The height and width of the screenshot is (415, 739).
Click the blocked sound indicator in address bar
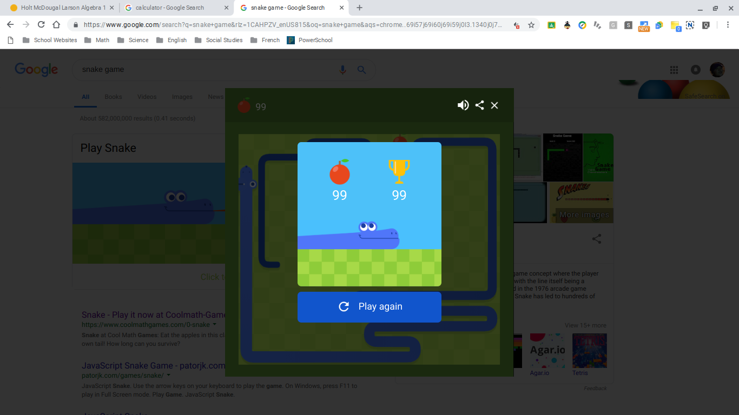(517, 25)
